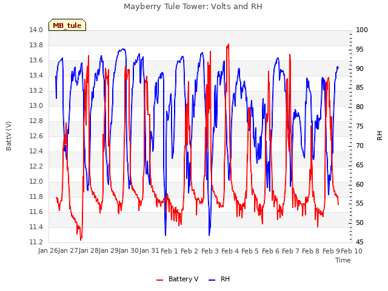Click the 55 right axis tick label
The image size is (388, 291).
click(x=360, y=204)
